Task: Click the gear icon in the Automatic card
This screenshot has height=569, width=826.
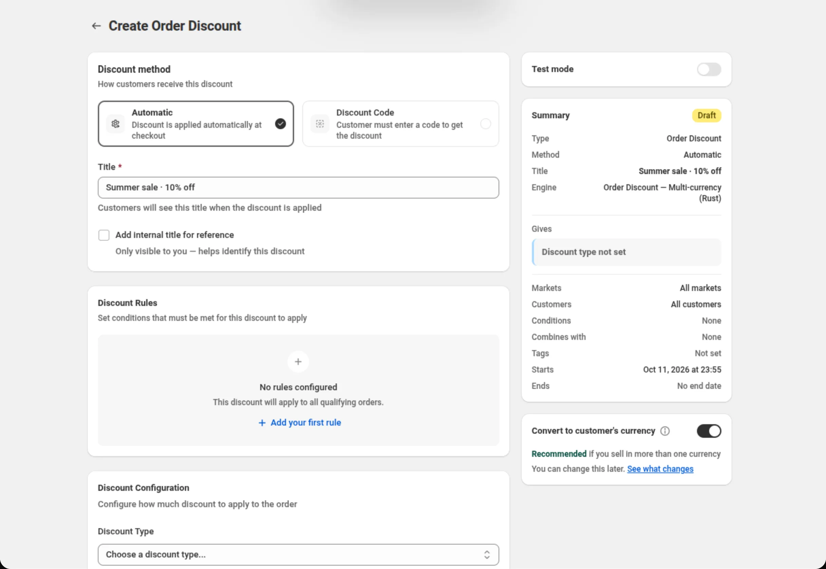Action: (115, 124)
